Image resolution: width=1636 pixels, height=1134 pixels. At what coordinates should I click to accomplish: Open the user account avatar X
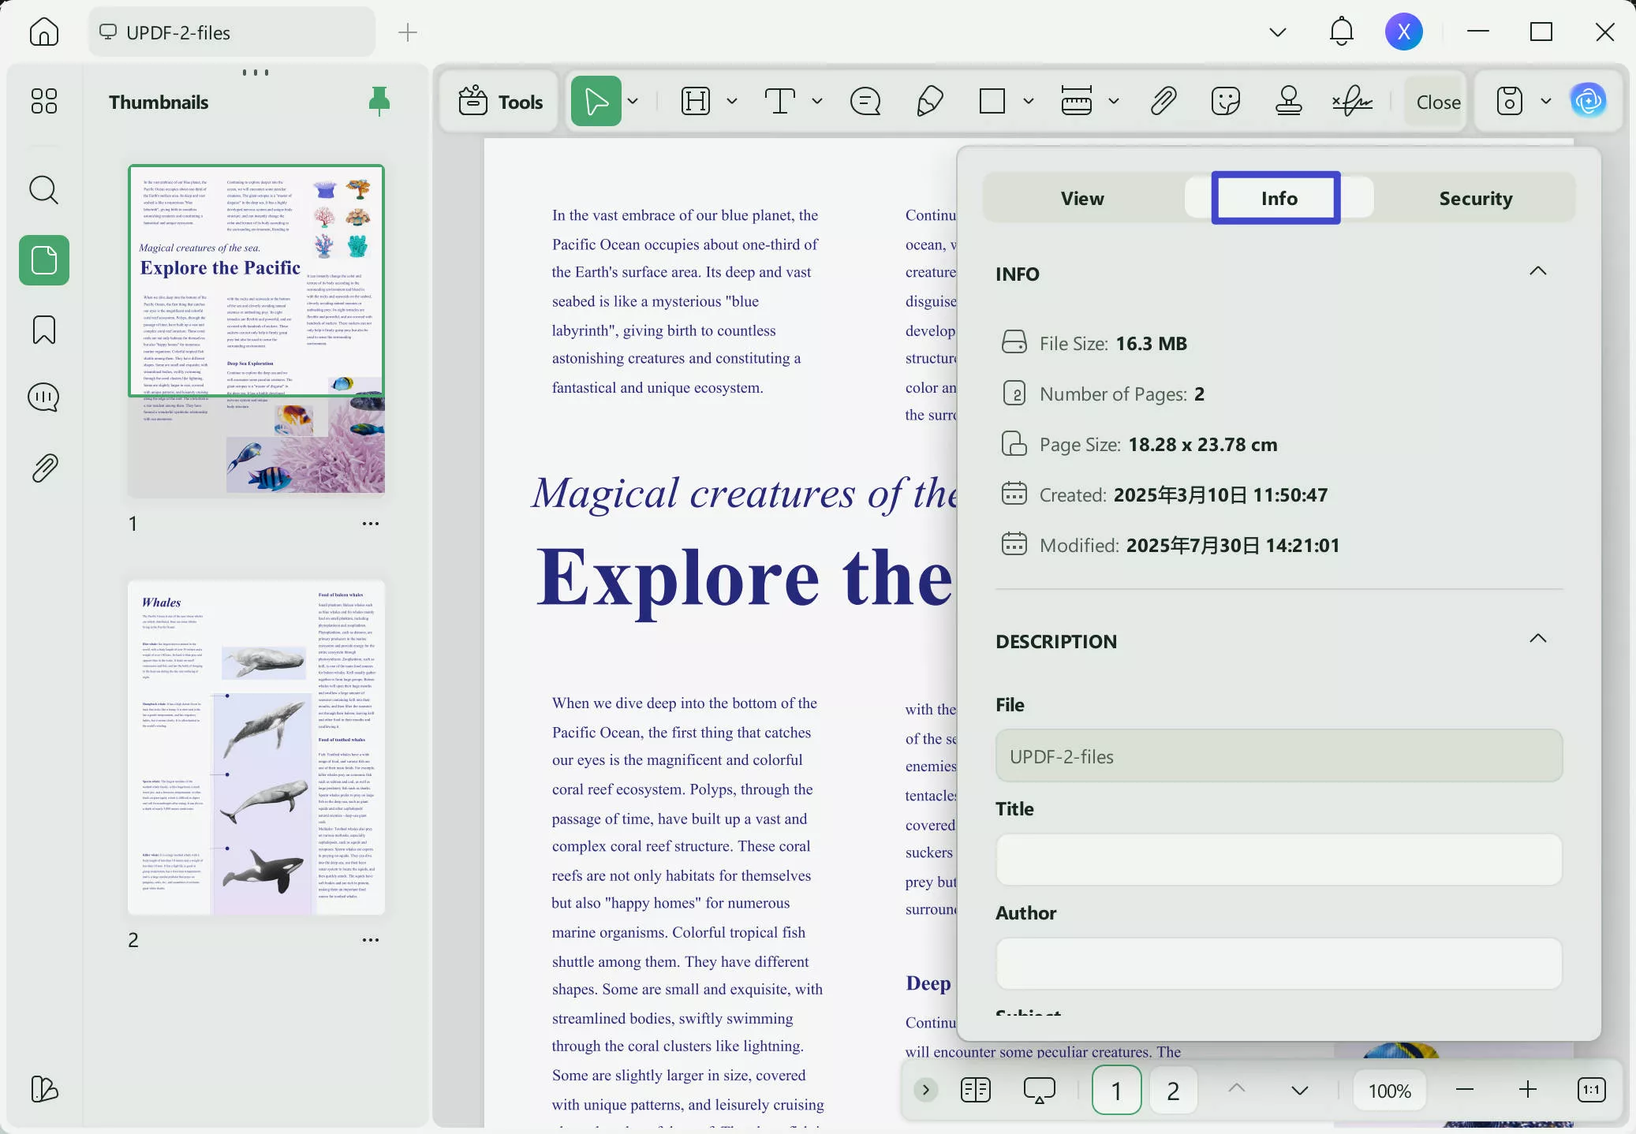(1403, 32)
